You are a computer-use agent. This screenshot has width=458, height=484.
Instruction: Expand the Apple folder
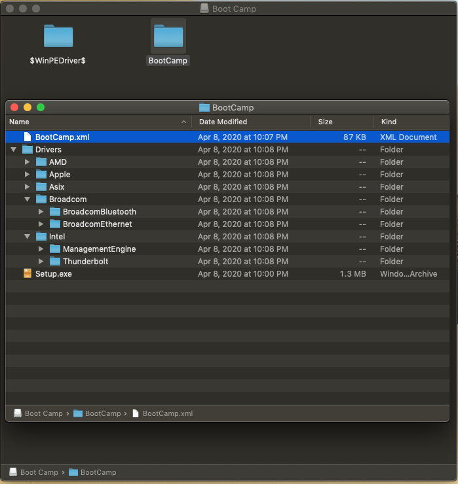pyautogui.click(x=28, y=175)
